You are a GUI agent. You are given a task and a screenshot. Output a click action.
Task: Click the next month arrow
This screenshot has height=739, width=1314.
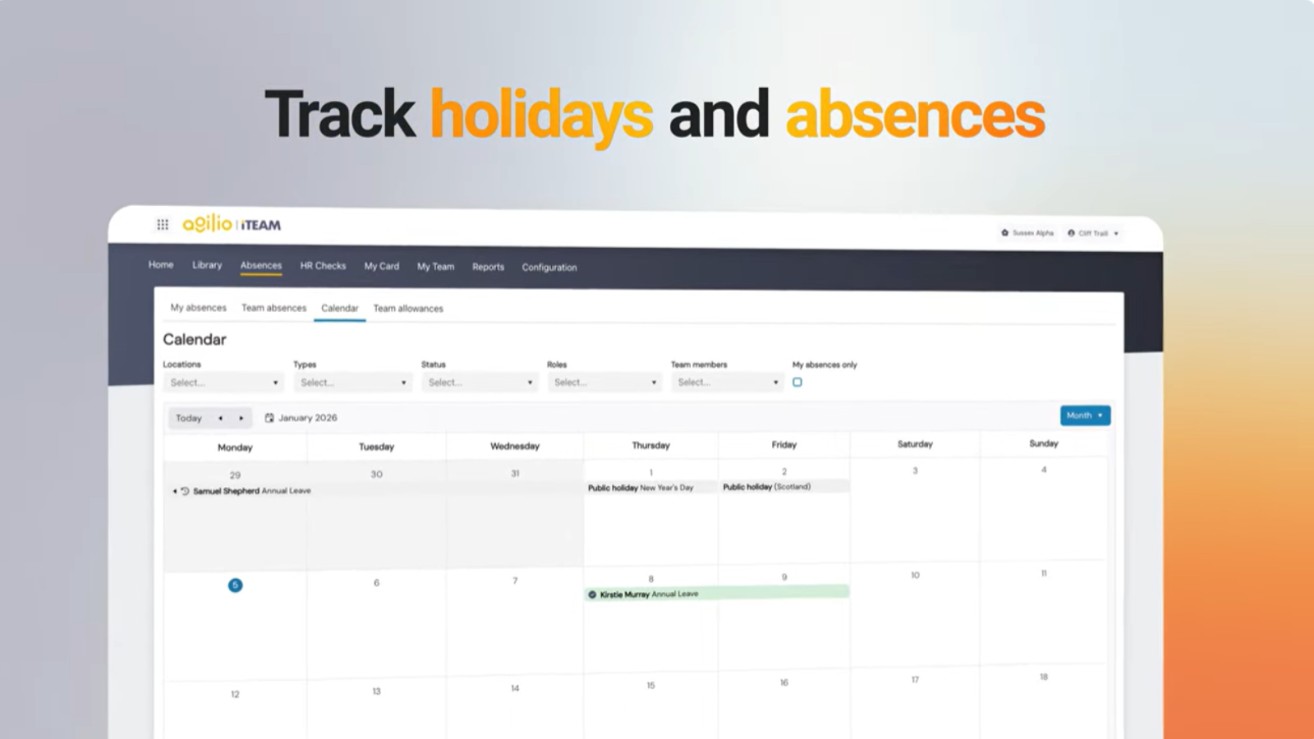241,418
